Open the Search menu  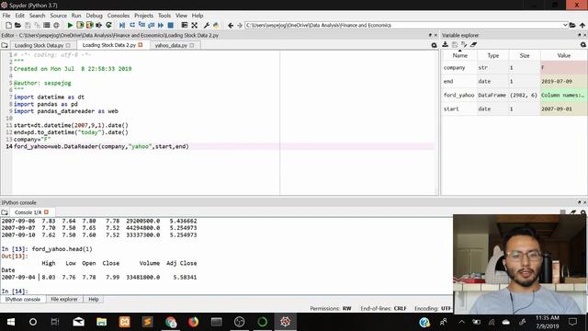pos(37,16)
